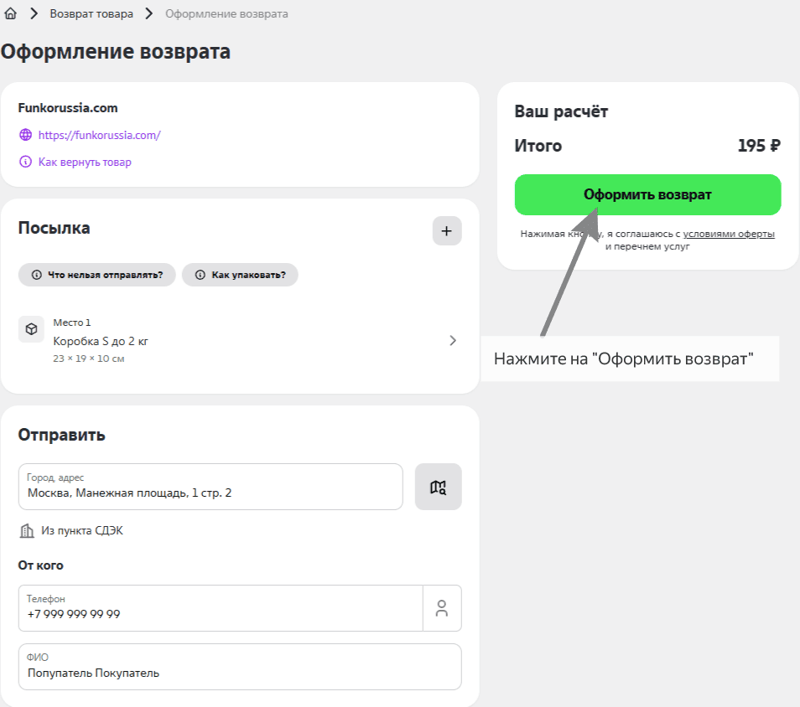Add a parcel with the plus button
The height and width of the screenshot is (707, 800).
pyautogui.click(x=447, y=231)
